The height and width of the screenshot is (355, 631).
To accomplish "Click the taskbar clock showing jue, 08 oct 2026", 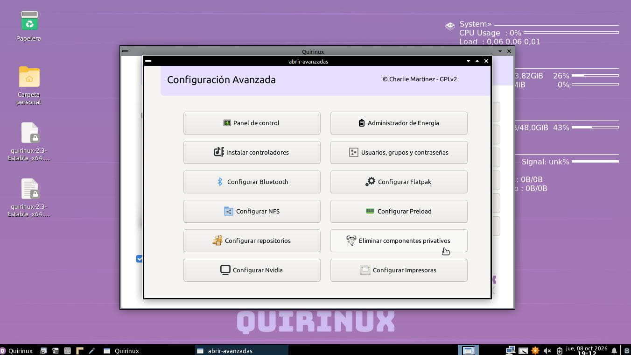I will 587,350.
